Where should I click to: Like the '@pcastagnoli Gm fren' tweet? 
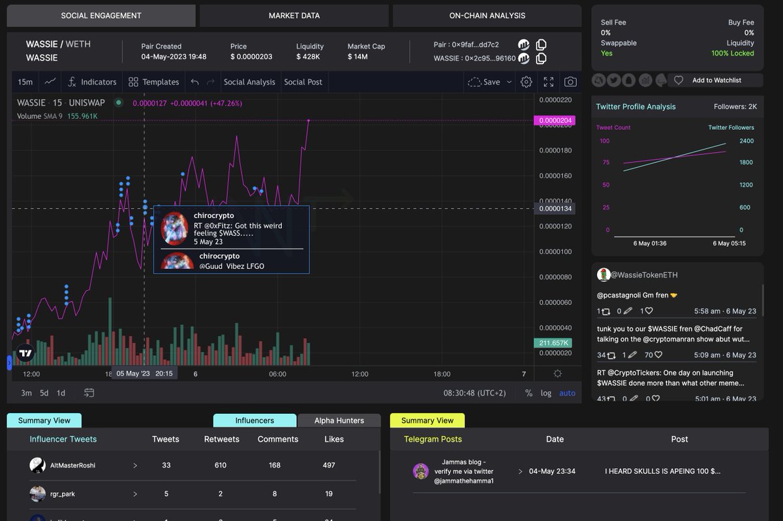[x=649, y=311]
